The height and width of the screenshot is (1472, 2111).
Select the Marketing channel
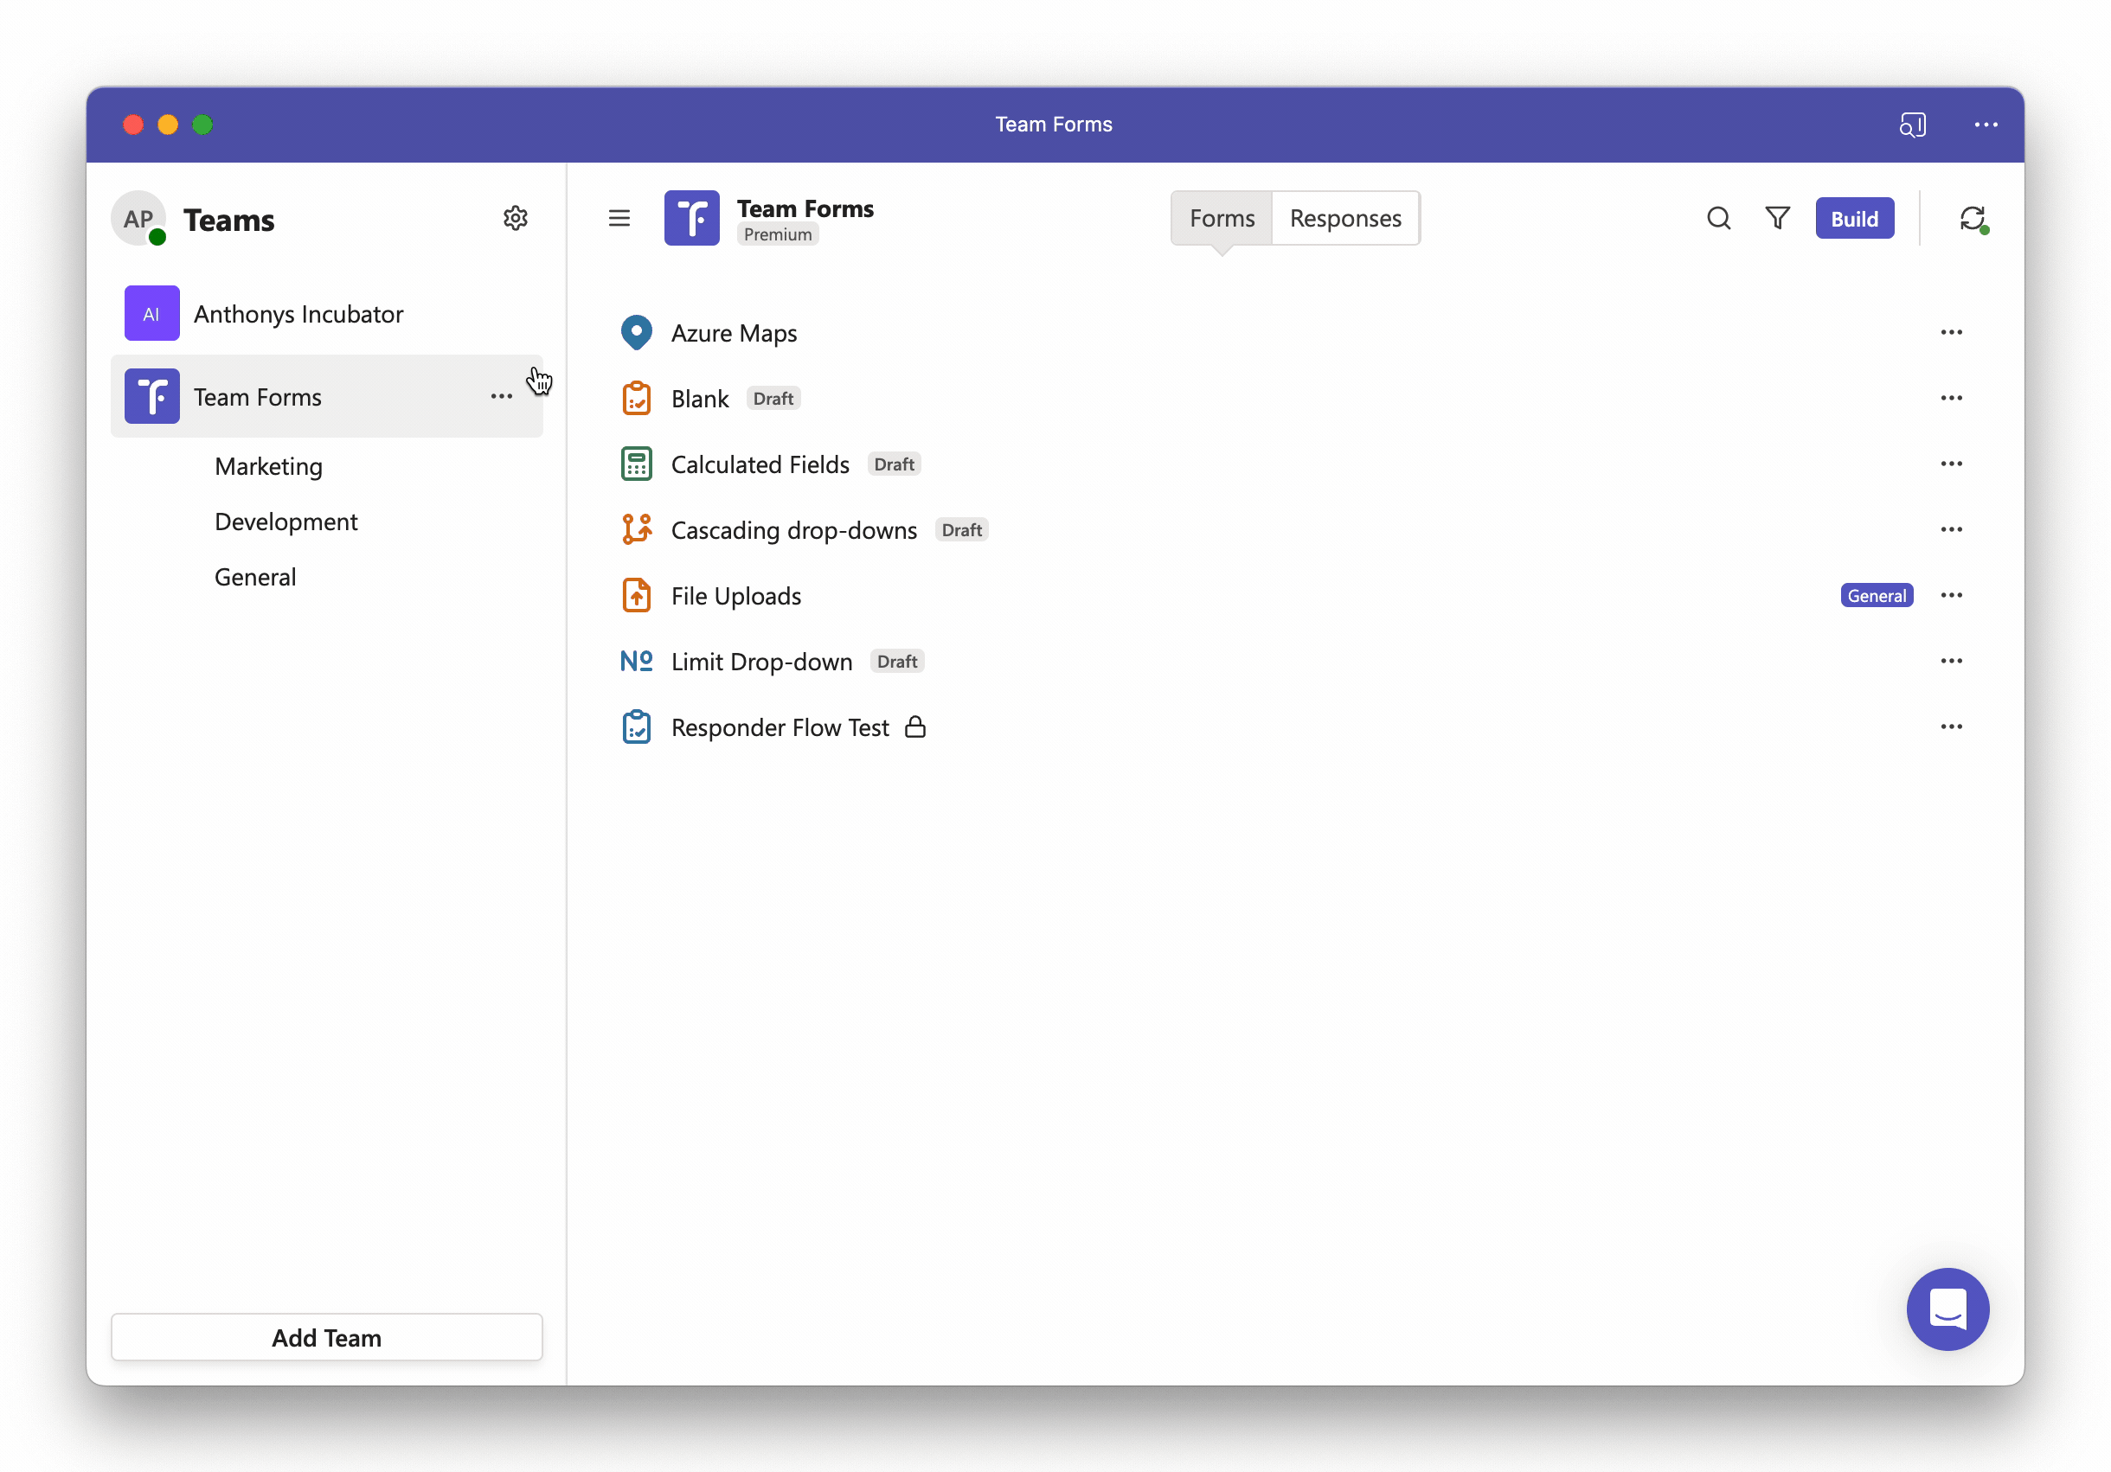tap(268, 466)
